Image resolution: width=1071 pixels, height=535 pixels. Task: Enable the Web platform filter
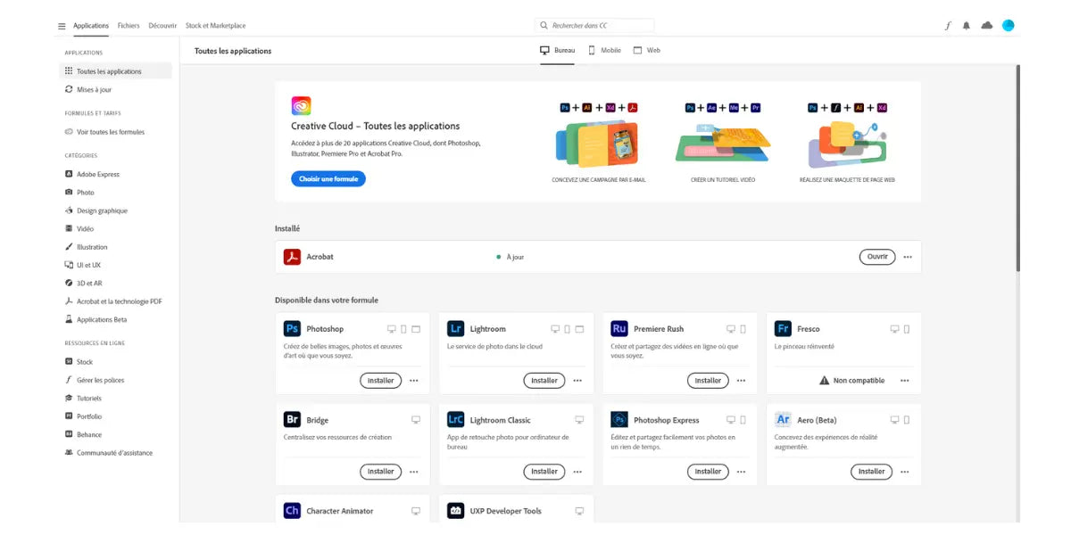point(647,50)
